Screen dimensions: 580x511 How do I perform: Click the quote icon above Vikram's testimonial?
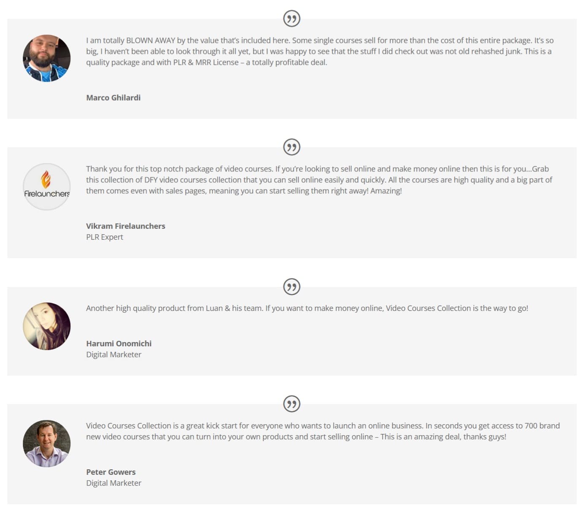tap(291, 147)
